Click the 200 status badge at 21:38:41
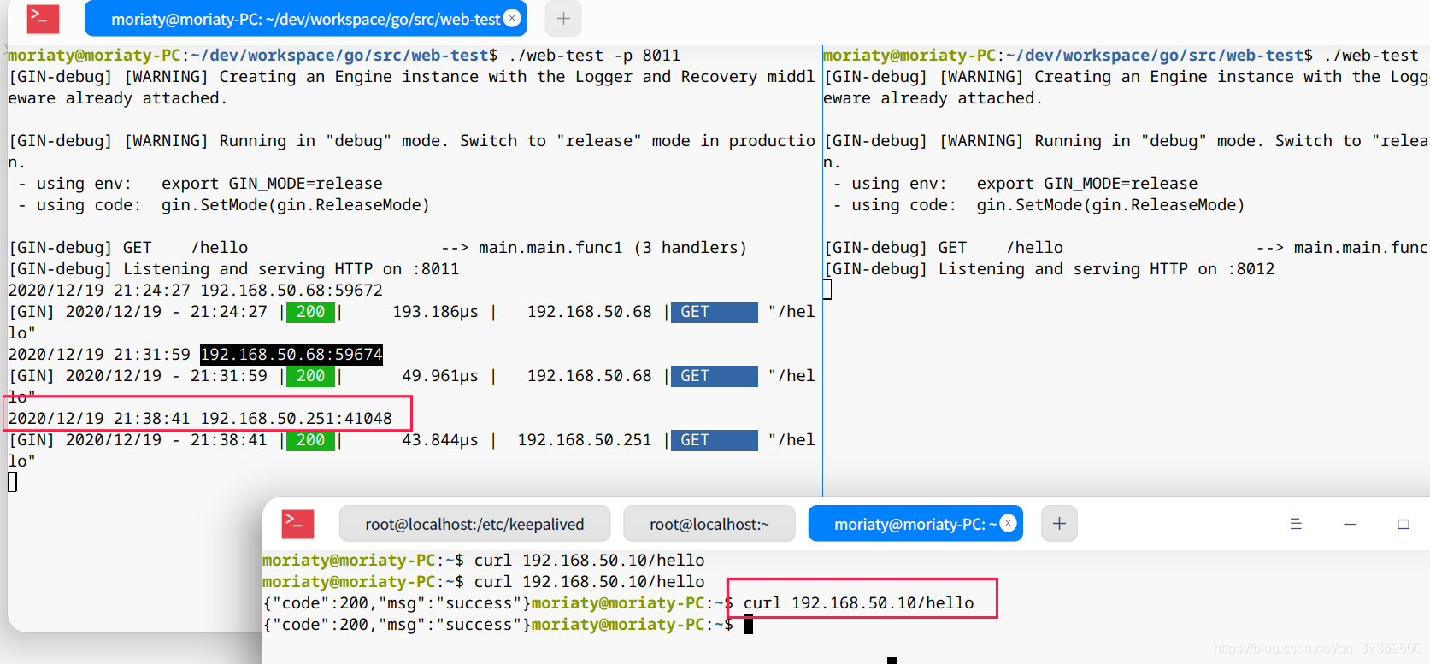Screen dimensions: 1430x664 [x=310, y=440]
